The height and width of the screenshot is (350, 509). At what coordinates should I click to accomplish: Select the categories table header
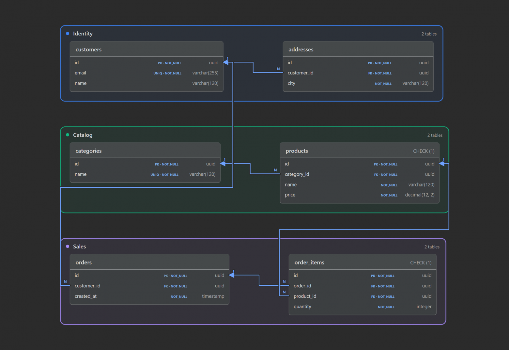point(145,151)
